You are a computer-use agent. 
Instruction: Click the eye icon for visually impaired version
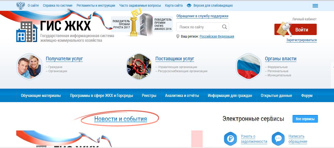point(189,5)
